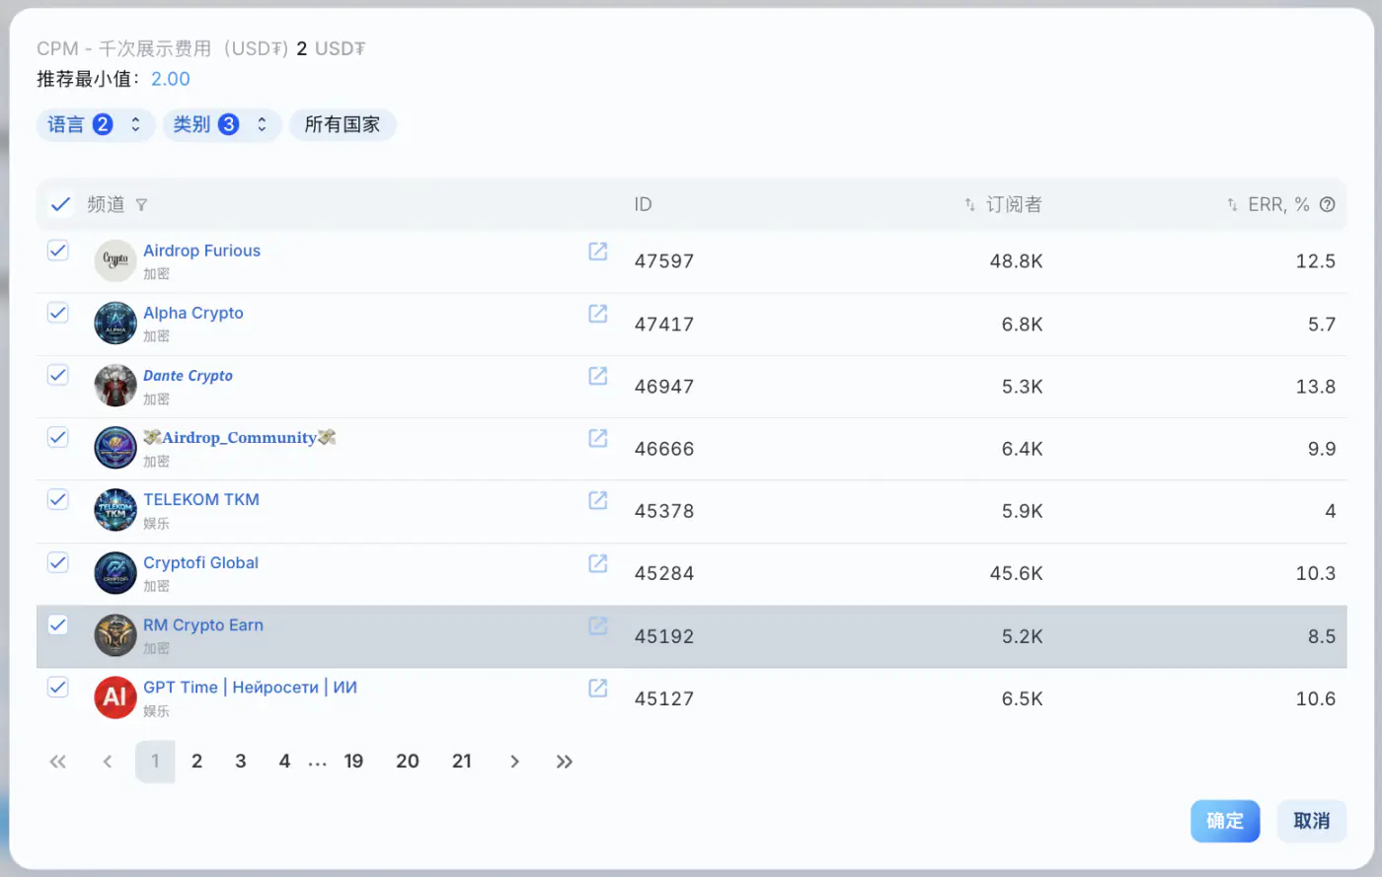The height and width of the screenshot is (877, 1382).
Task: Open external link icon for Cryptofi Global
Action: coord(598,563)
